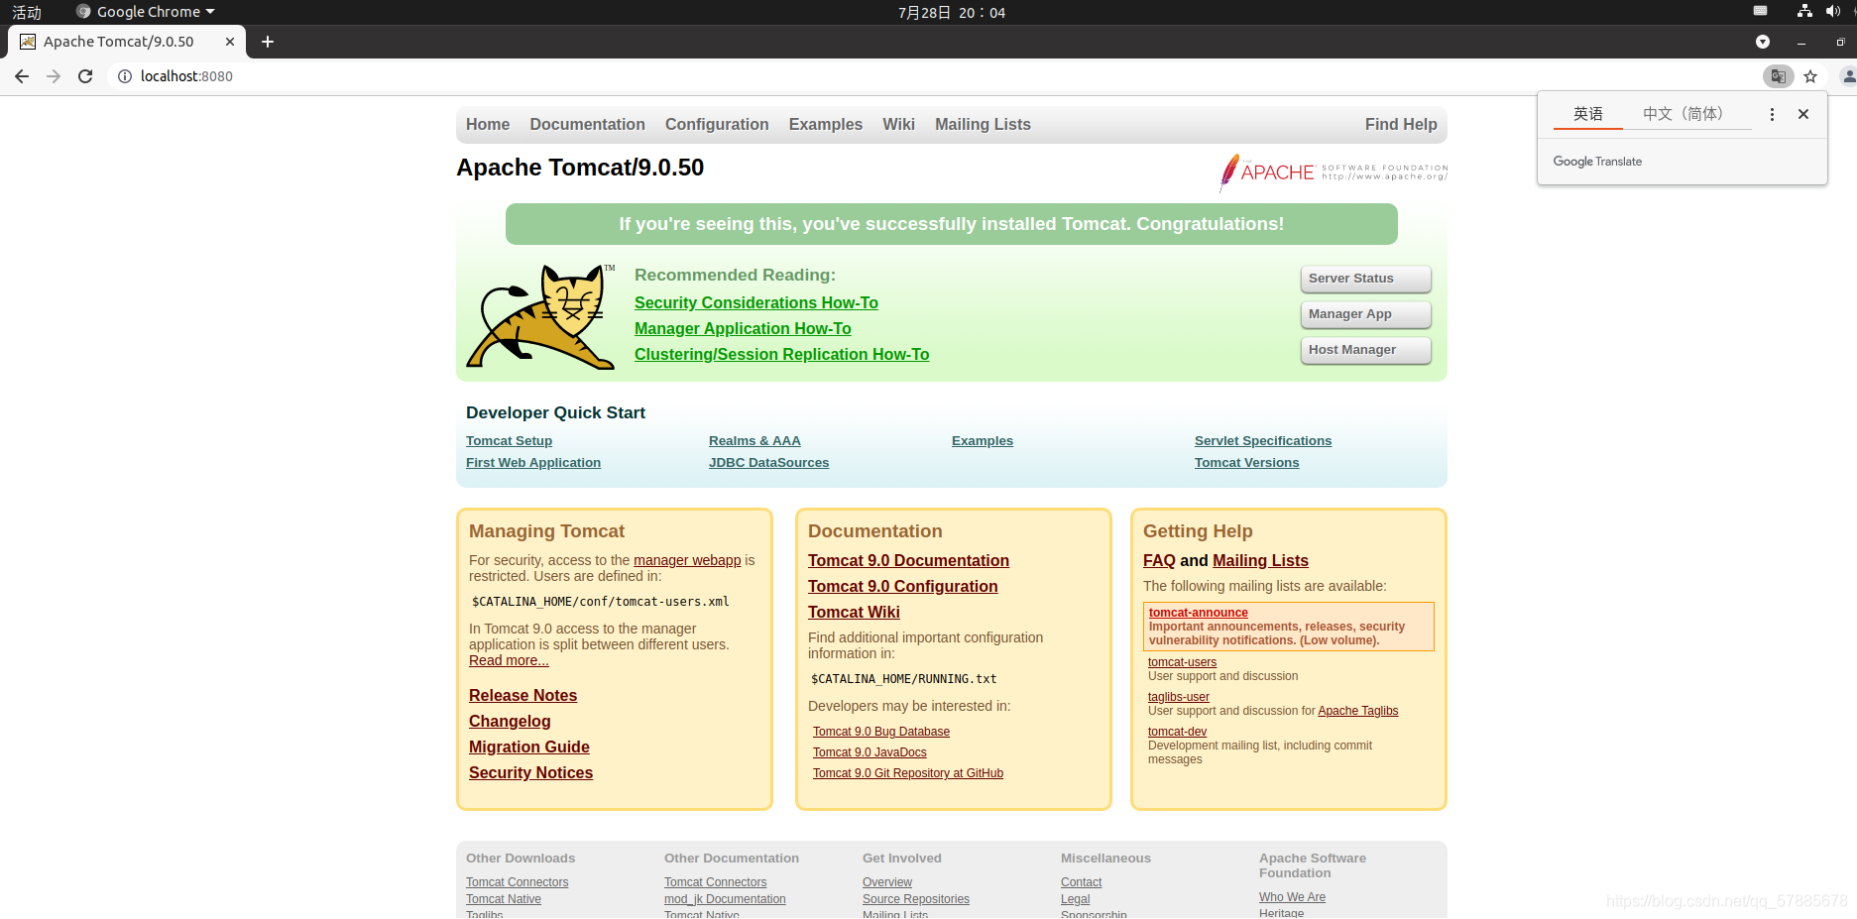
Task: Bookmark this page with the star icon
Action: (1810, 76)
